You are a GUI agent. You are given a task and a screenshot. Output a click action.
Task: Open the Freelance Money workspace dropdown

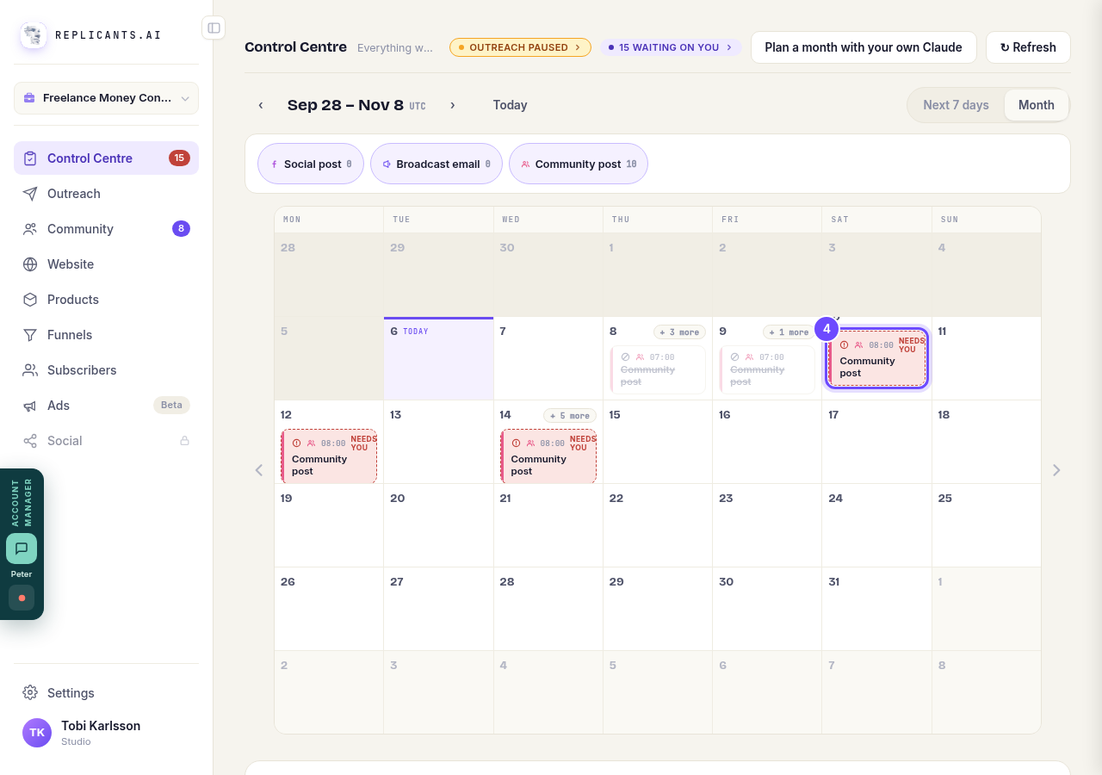point(106,98)
